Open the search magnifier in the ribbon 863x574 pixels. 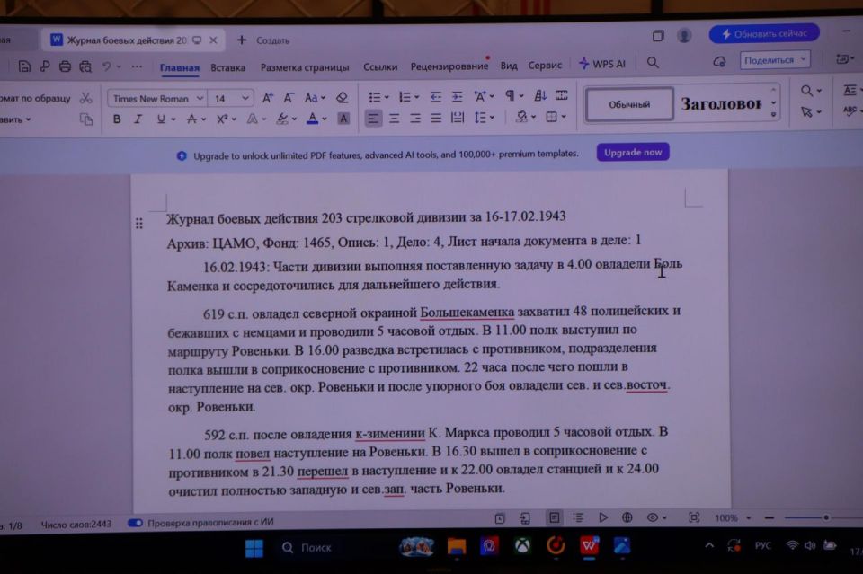coord(653,64)
